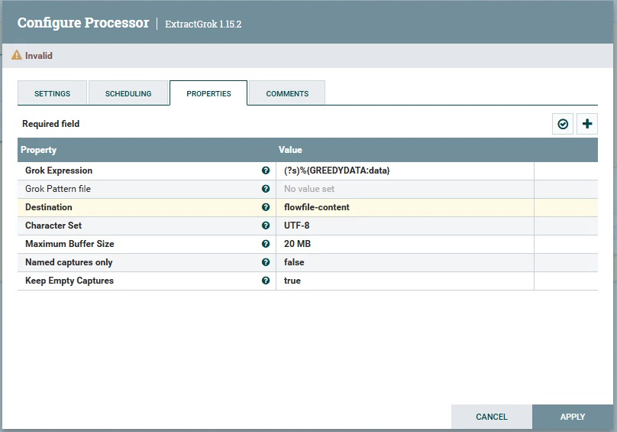
Task: Open help for Character Set property
Action: pyautogui.click(x=266, y=226)
